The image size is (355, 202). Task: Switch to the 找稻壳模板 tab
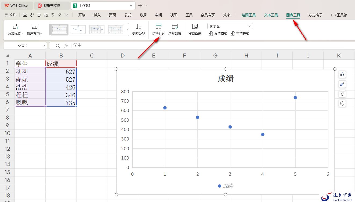[52, 5]
